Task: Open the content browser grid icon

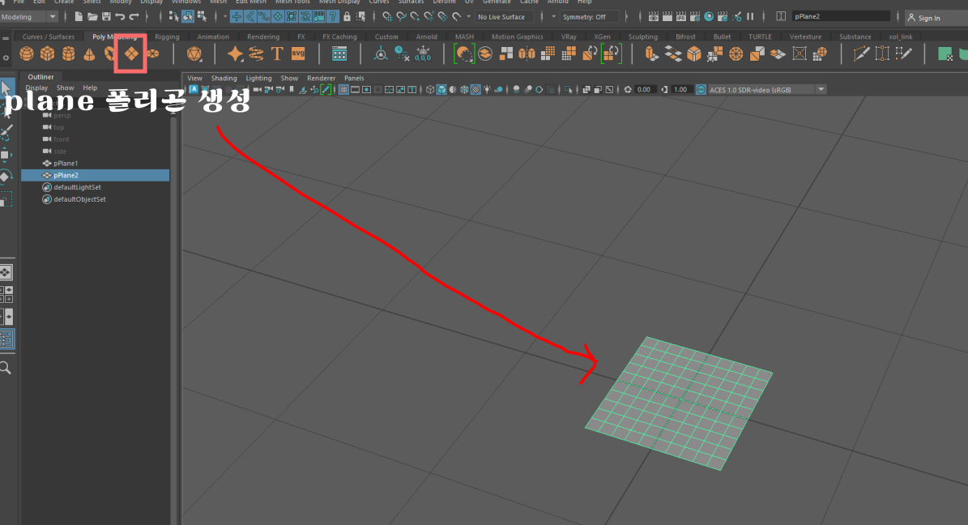Action: pos(339,54)
